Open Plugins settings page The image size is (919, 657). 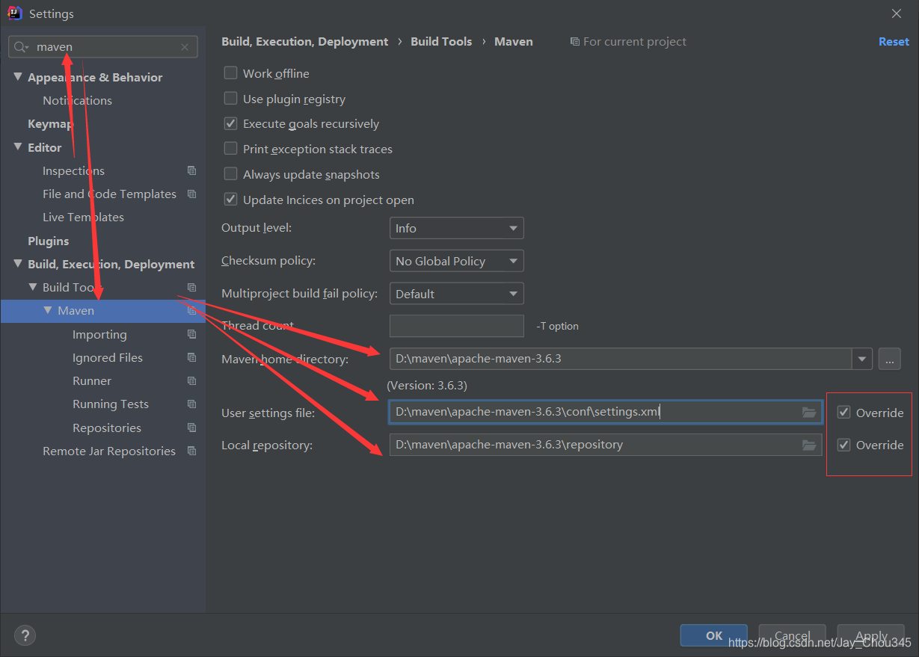pyautogui.click(x=48, y=241)
